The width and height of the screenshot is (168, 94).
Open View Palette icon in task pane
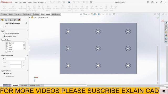[166, 32]
